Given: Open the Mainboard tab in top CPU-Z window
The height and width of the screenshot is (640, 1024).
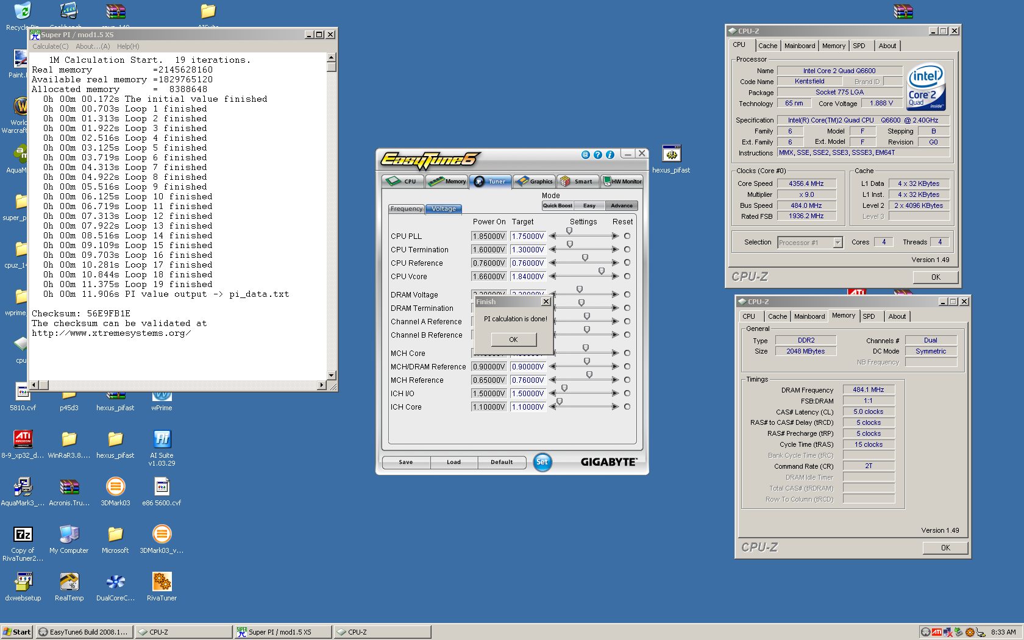Looking at the screenshot, I should coord(800,46).
